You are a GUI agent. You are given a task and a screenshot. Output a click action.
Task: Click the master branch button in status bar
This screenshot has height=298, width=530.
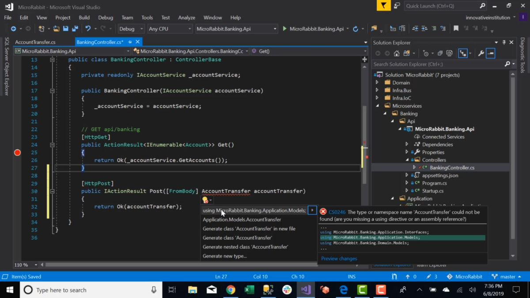507,276
